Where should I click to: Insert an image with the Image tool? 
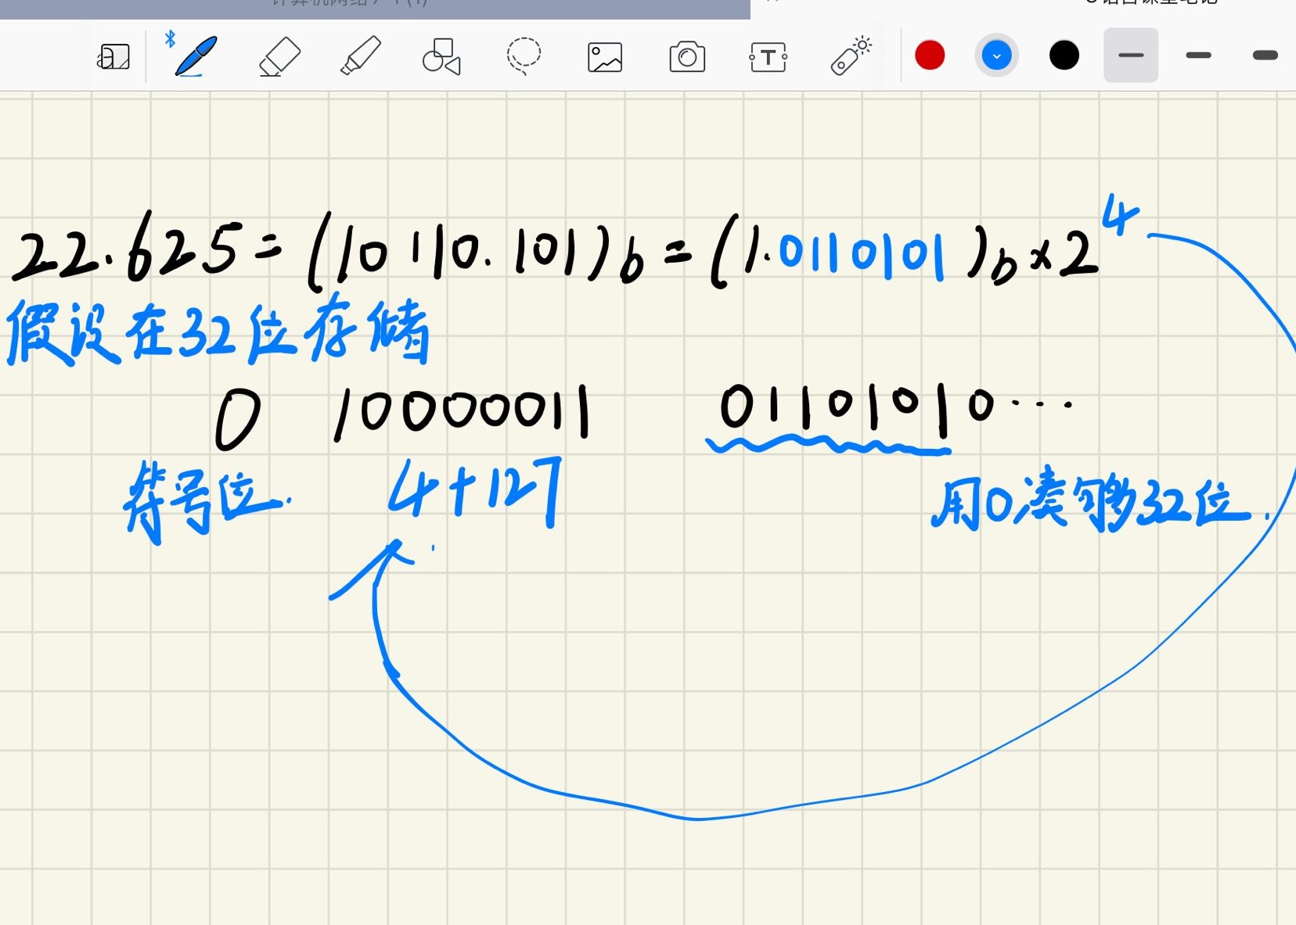tap(605, 57)
